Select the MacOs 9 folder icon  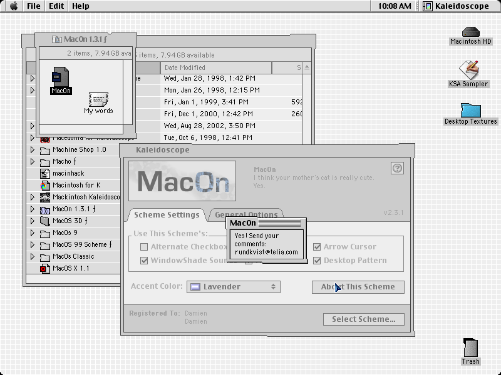[45, 233]
